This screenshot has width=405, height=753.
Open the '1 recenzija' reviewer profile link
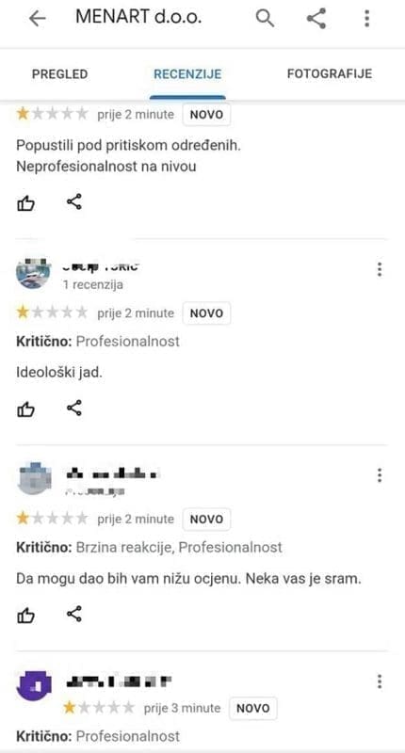(x=92, y=285)
